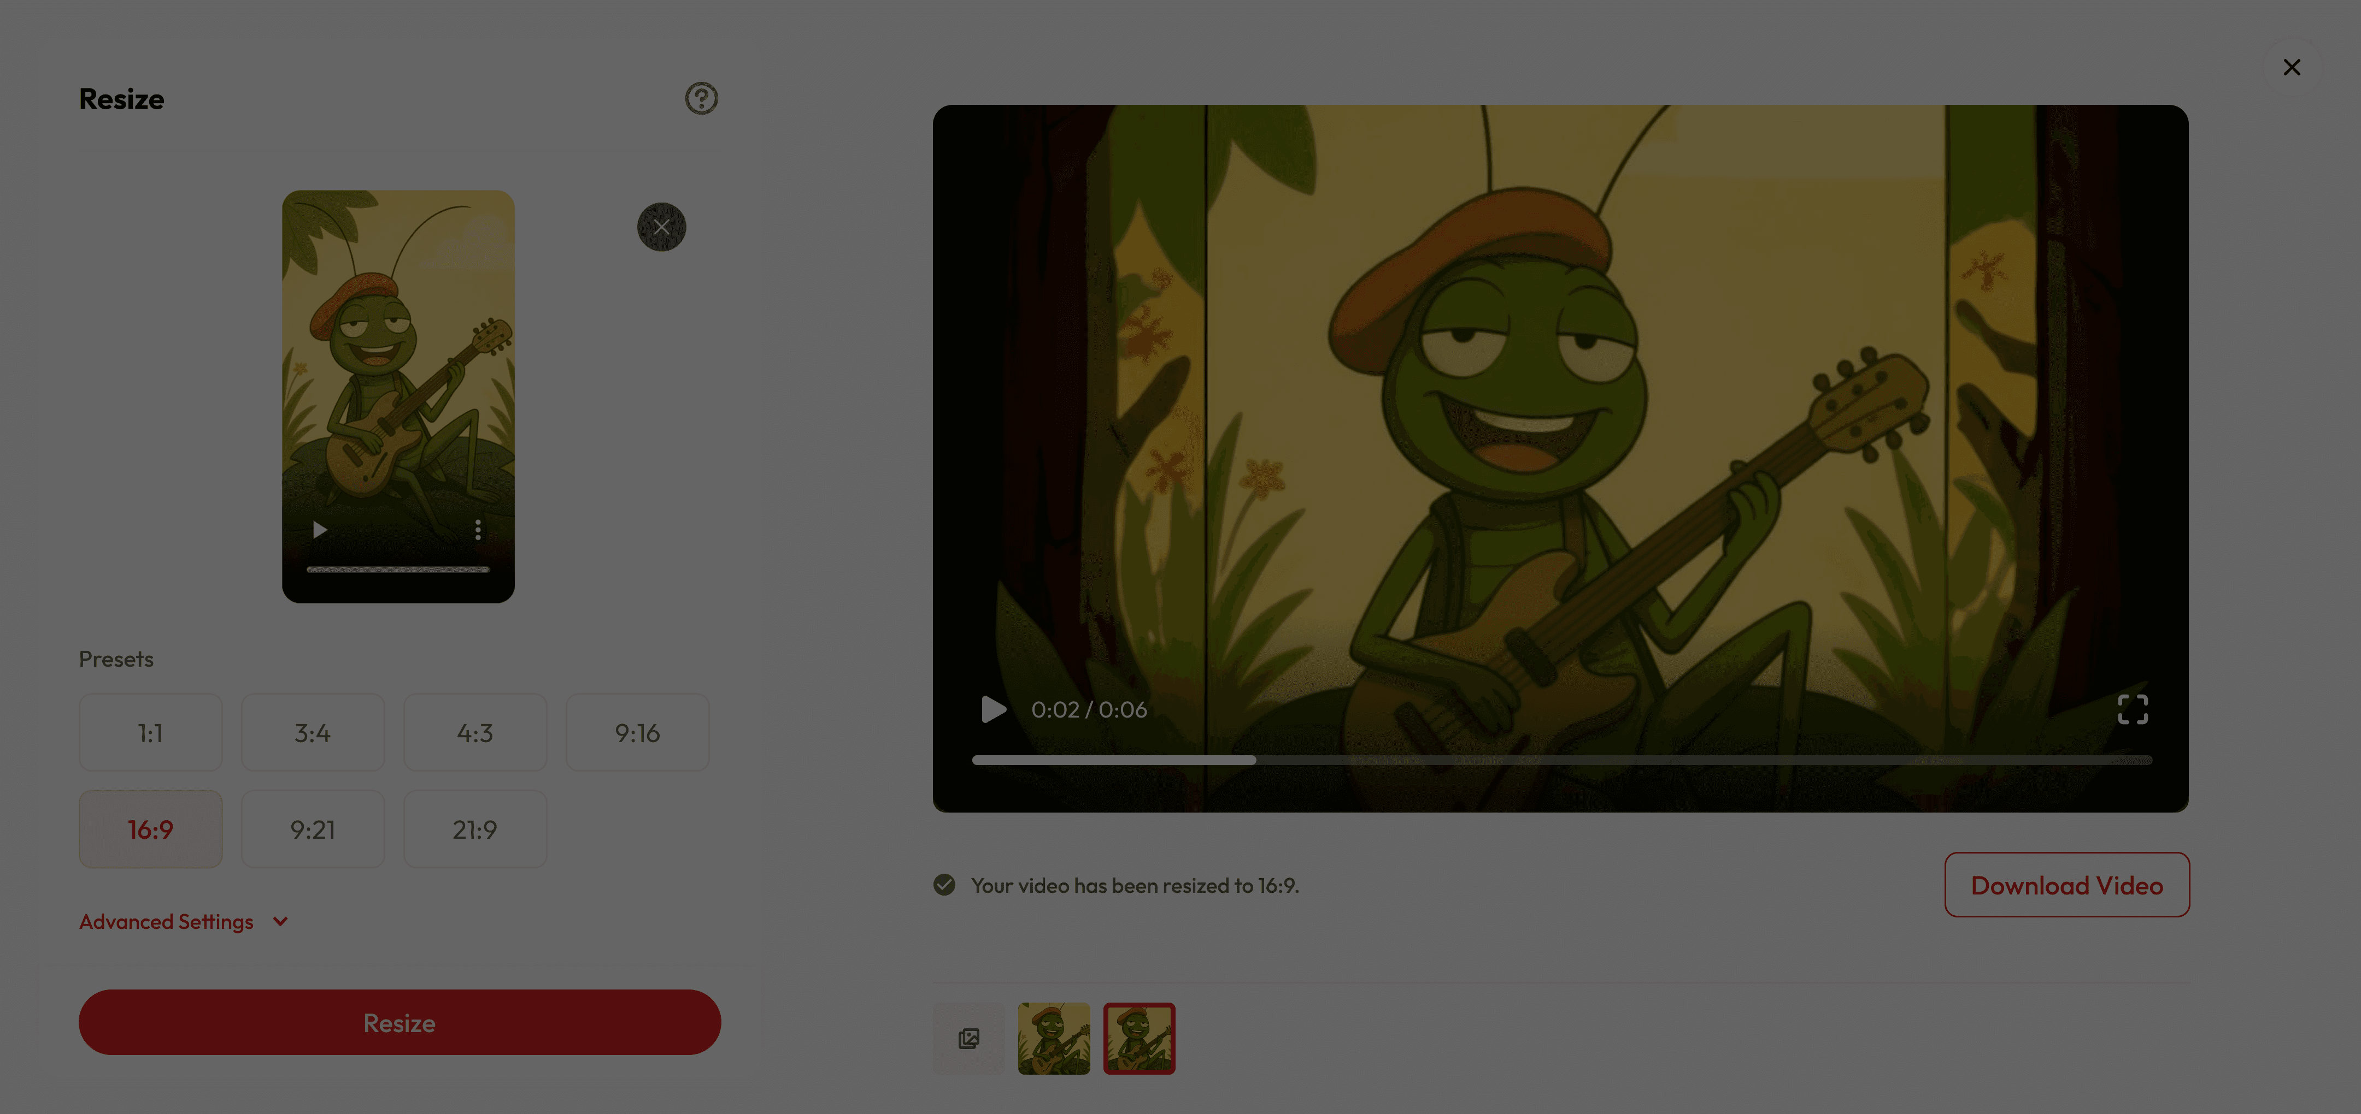This screenshot has width=2361, height=1114.
Task: Click Download Video
Action: tap(2066, 885)
